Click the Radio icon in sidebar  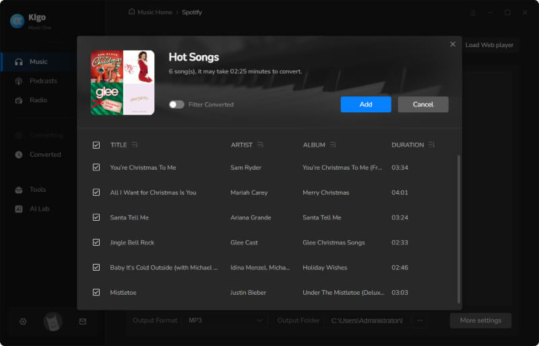point(19,100)
